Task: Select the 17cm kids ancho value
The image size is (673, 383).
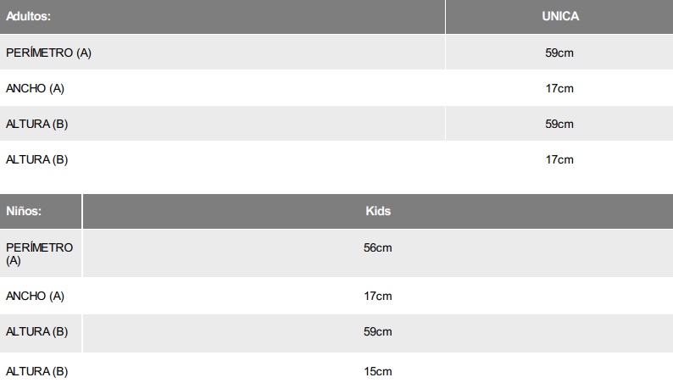Action: [x=378, y=297]
